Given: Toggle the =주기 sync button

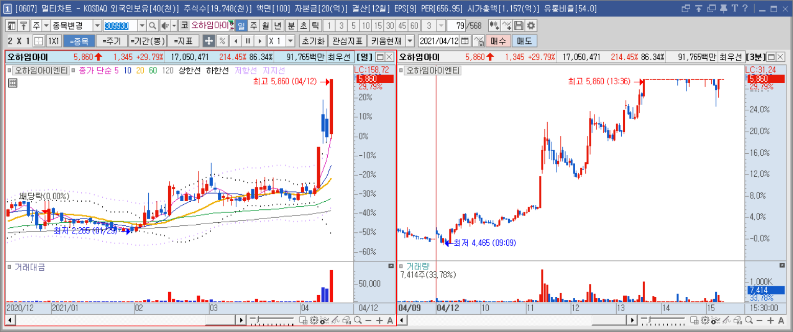Looking at the screenshot, I should click(x=111, y=41).
